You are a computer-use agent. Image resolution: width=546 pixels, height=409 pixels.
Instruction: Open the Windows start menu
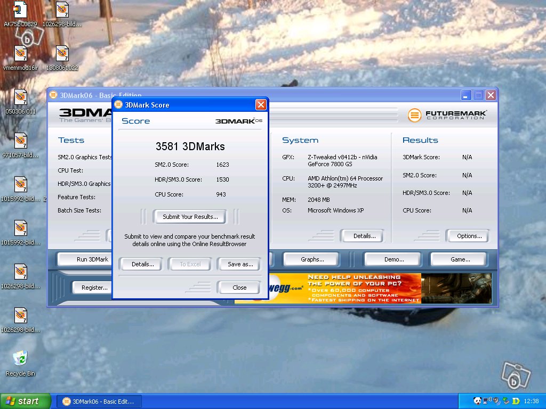(x=25, y=402)
